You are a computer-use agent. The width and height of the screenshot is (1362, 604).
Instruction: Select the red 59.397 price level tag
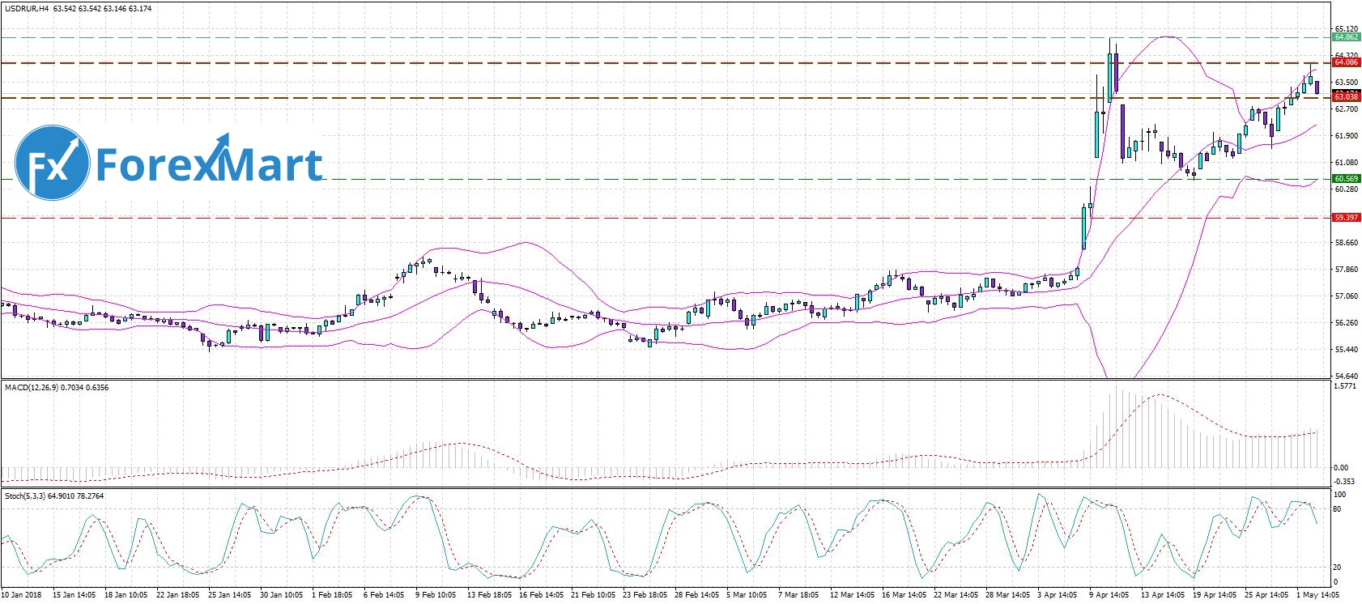click(x=1347, y=218)
